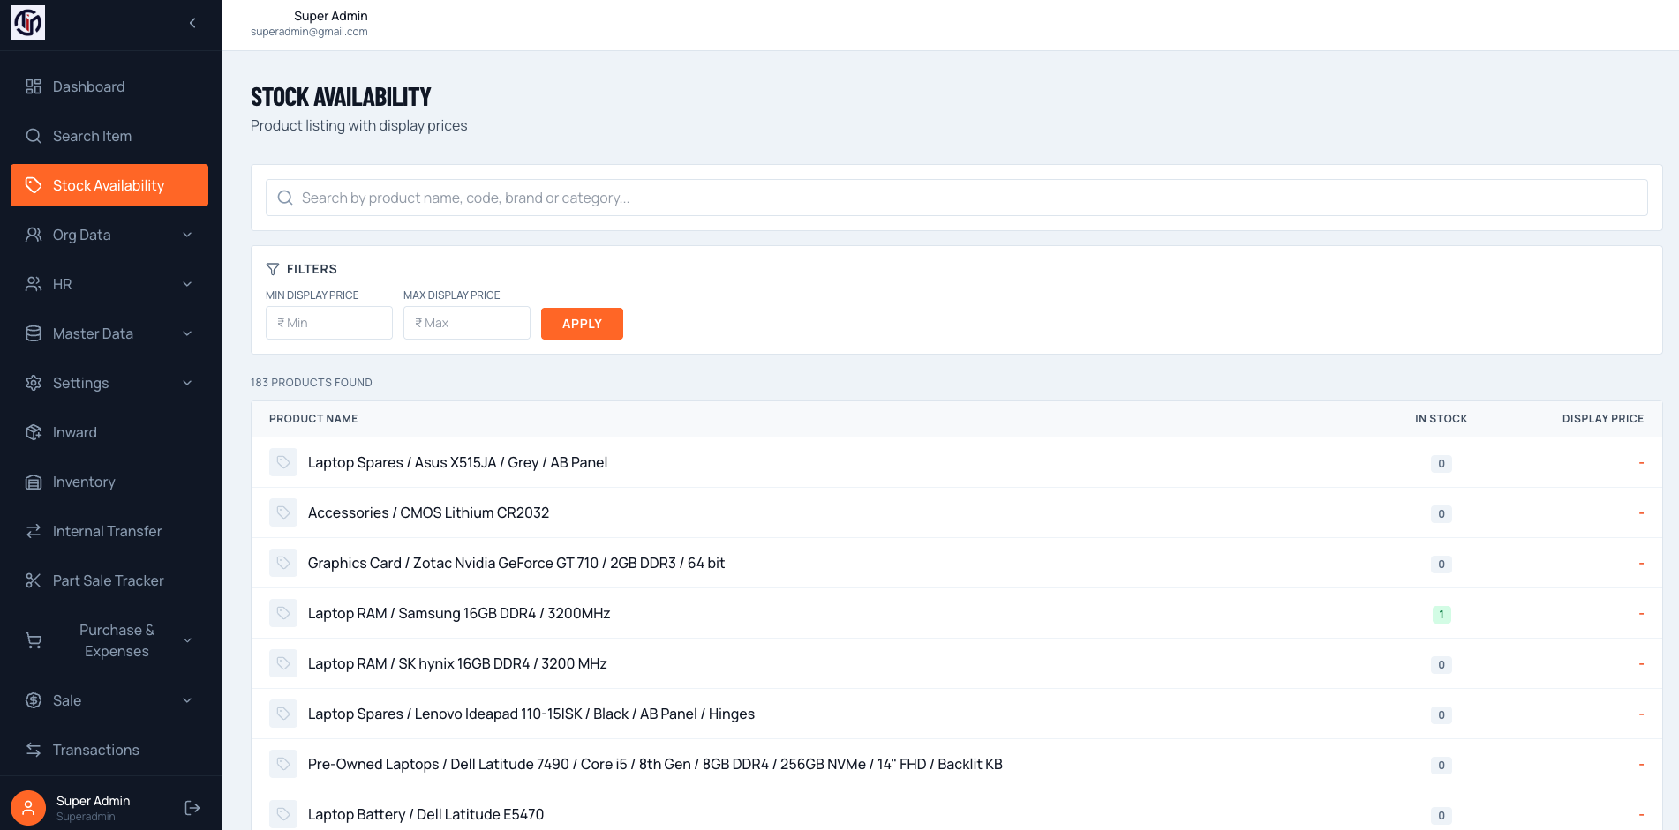Expand the HR submenu
This screenshot has height=830, width=1679.
(109, 284)
